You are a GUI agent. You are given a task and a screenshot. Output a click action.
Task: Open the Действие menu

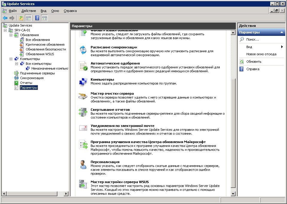[29, 11]
